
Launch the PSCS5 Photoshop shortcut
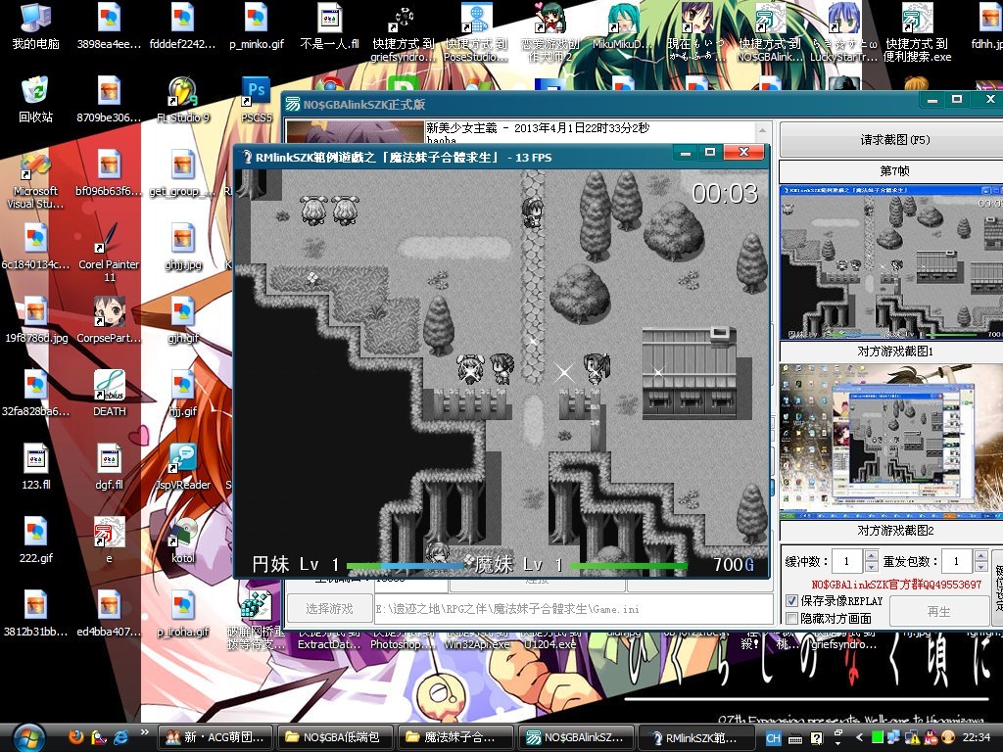pos(257,101)
